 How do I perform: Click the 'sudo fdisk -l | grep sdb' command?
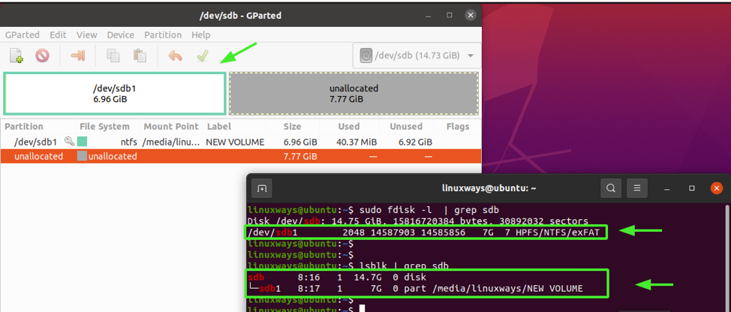tap(429, 209)
